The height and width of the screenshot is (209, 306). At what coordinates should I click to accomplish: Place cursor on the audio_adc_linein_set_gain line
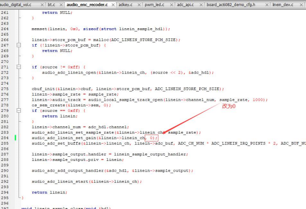click(x=95, y=138)
